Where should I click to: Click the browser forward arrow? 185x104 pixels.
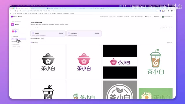tap(13, 11)
